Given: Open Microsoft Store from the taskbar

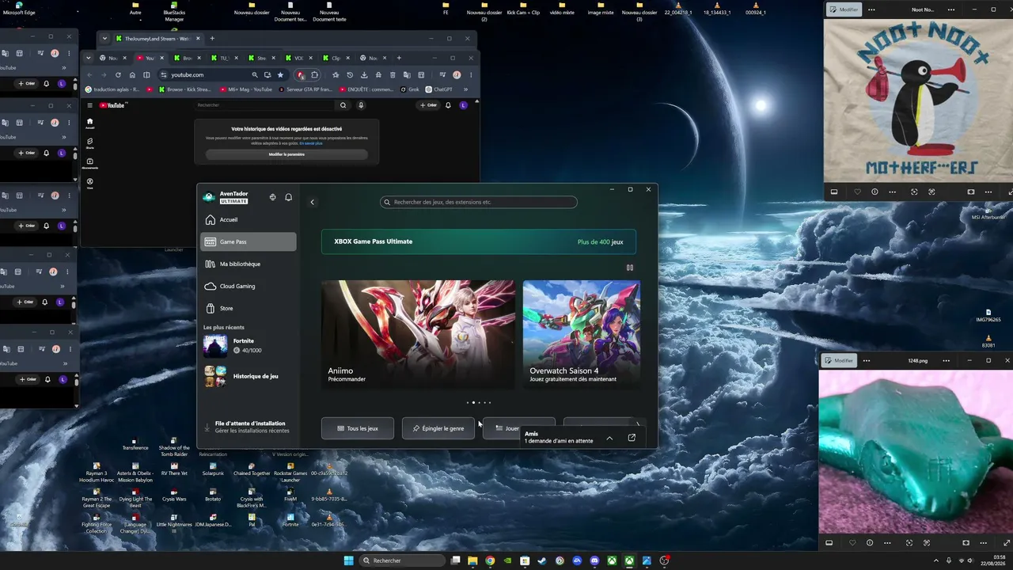Looking at the screenshot, I should [525, 560].
